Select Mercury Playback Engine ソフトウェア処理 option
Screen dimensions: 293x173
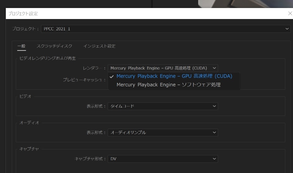pyautogui.click(x=174, y=85)
